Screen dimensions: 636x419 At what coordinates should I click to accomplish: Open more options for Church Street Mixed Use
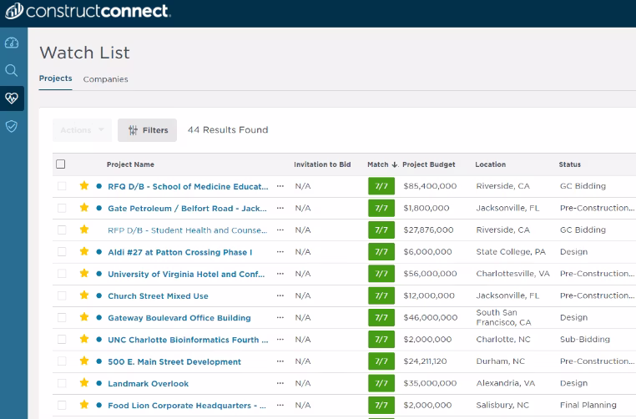point(280,295)
